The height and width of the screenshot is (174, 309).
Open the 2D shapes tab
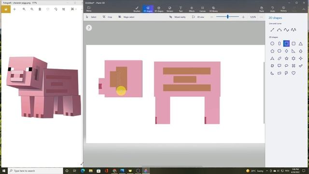pos(148,9)
